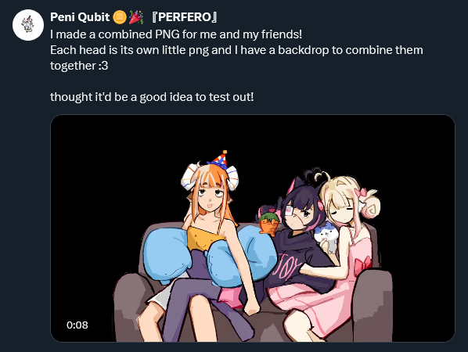
Task: Play the embedded couch video
Action: coord(253,228)
